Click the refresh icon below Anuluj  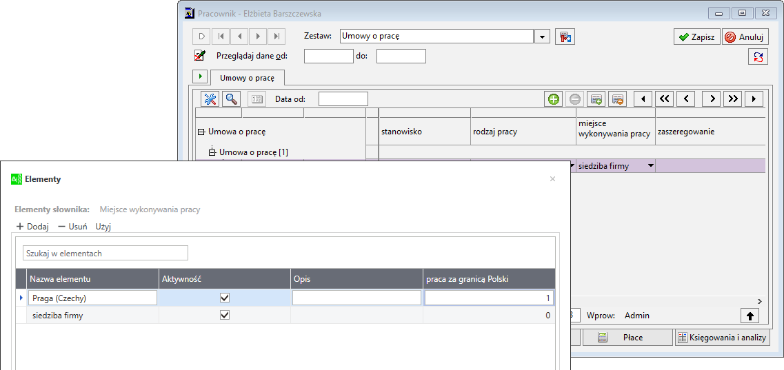point(758,57)
